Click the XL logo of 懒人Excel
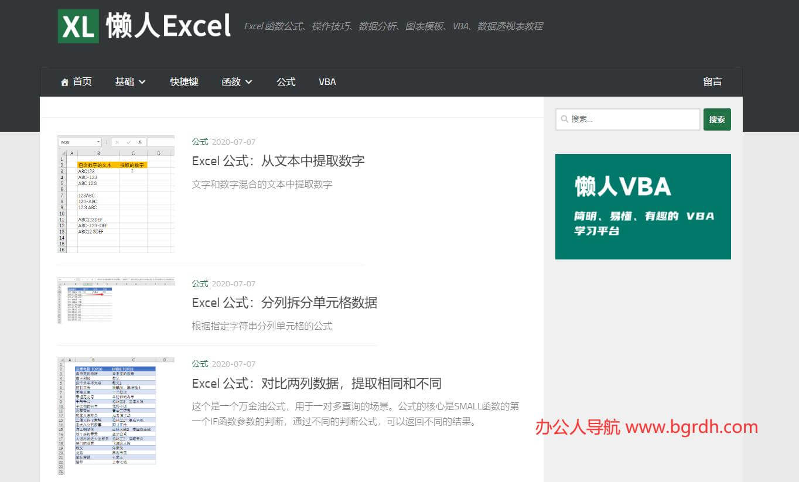 pyautogui.click(x=78, y=26)
